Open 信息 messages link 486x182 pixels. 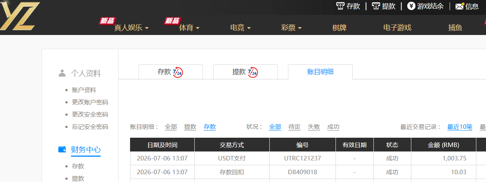pos(472,6)
